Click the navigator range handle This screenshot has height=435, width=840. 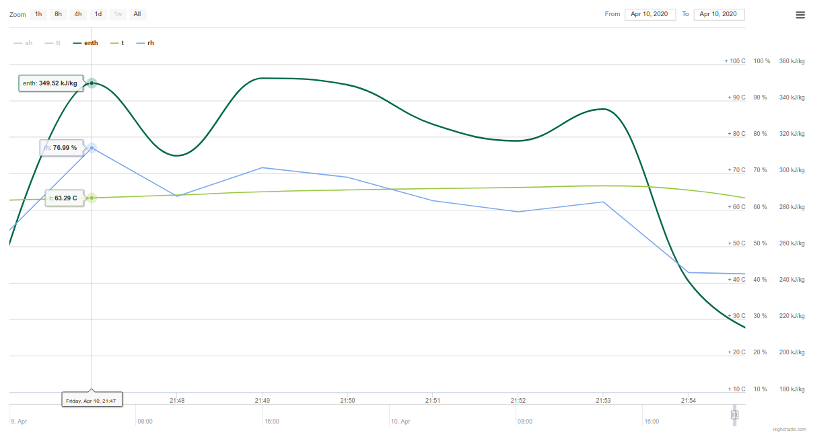pyautogui.click(x=734, y=415)
